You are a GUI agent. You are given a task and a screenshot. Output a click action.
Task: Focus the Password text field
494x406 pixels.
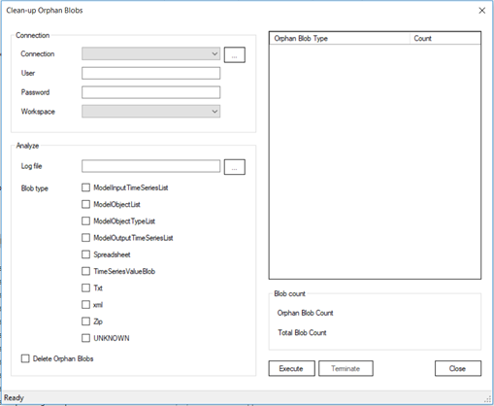[x=150, y=92]
